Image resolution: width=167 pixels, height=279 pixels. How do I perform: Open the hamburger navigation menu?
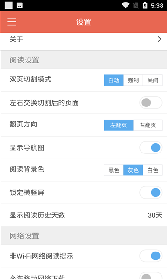(12, 22)
